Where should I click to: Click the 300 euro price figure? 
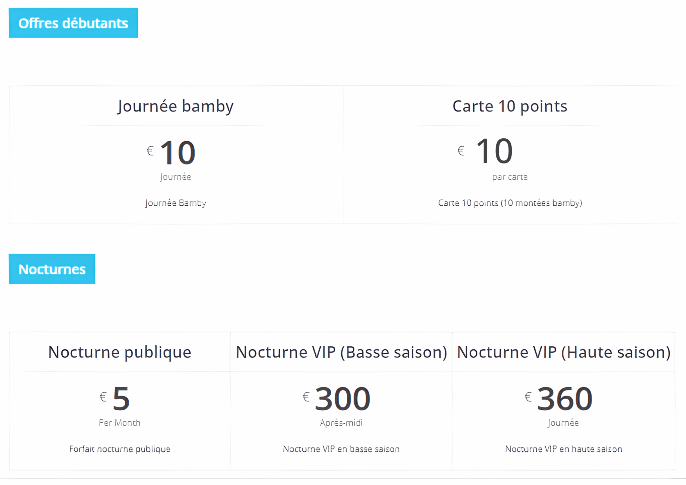point(342,398)
